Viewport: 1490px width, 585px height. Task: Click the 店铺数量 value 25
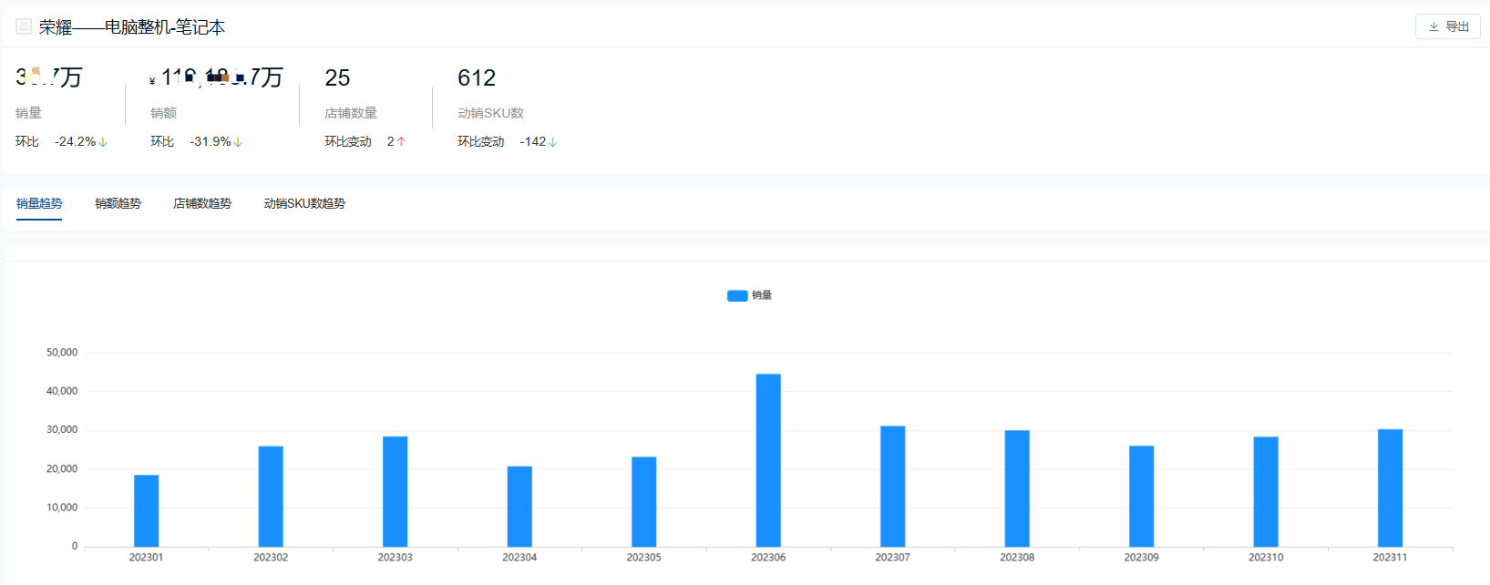(337, 78)
